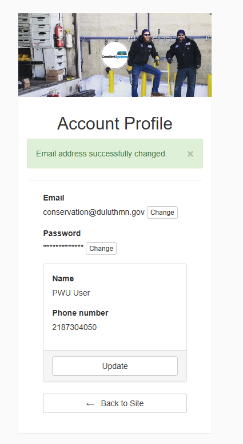Screen dimensions: 243x444
Task: Click the phone number 2187304050
Action: tap(74, 327)
